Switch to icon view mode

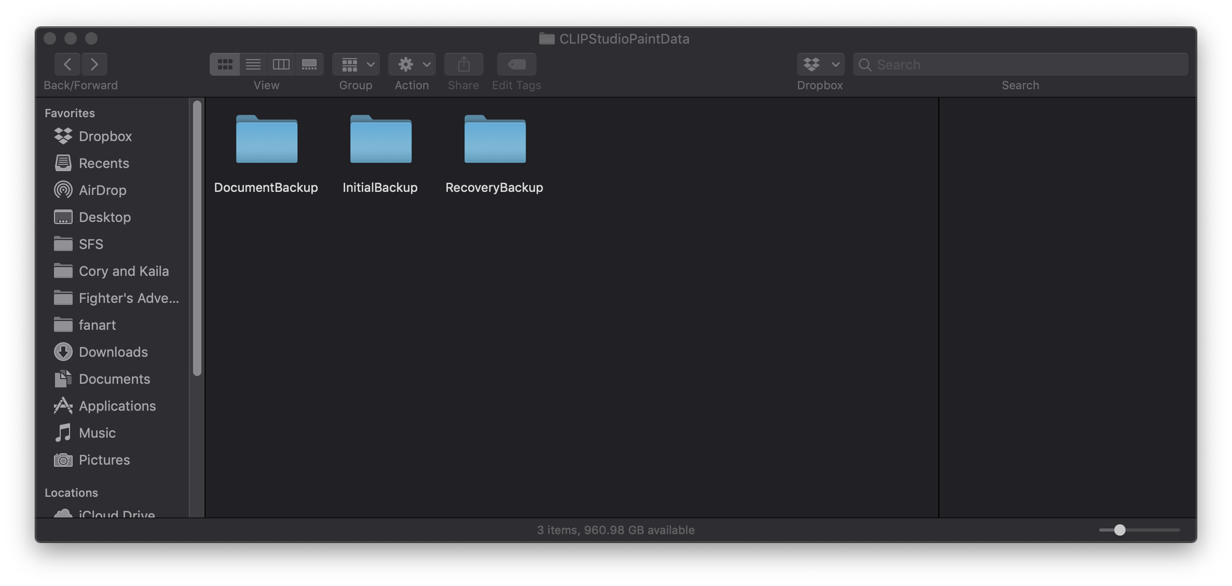tap(225, 64)
